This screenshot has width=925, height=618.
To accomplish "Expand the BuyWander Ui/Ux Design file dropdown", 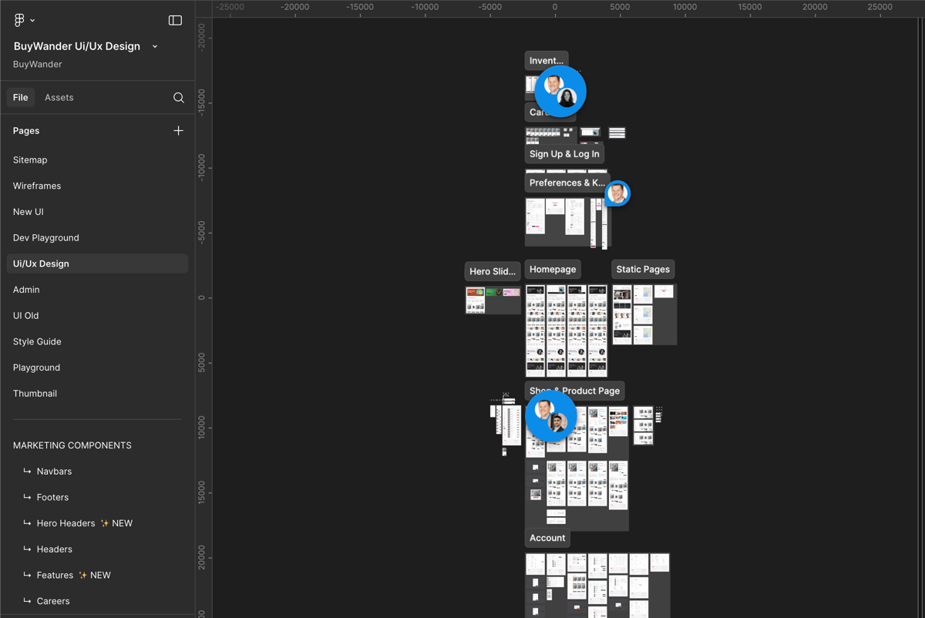I will pyautogui.click(x=155, y=46).
